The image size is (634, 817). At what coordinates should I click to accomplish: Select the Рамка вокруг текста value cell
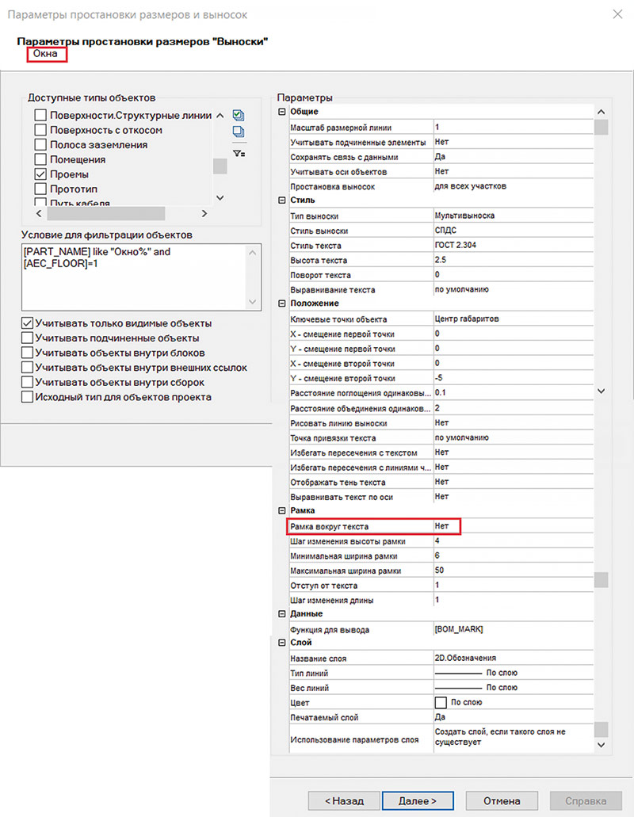pos(446,526)
